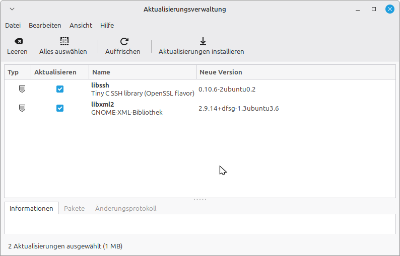Screen dimensions: 400x256
Task: Sort the list by Name column header
Action: click(x=142, y=72)
